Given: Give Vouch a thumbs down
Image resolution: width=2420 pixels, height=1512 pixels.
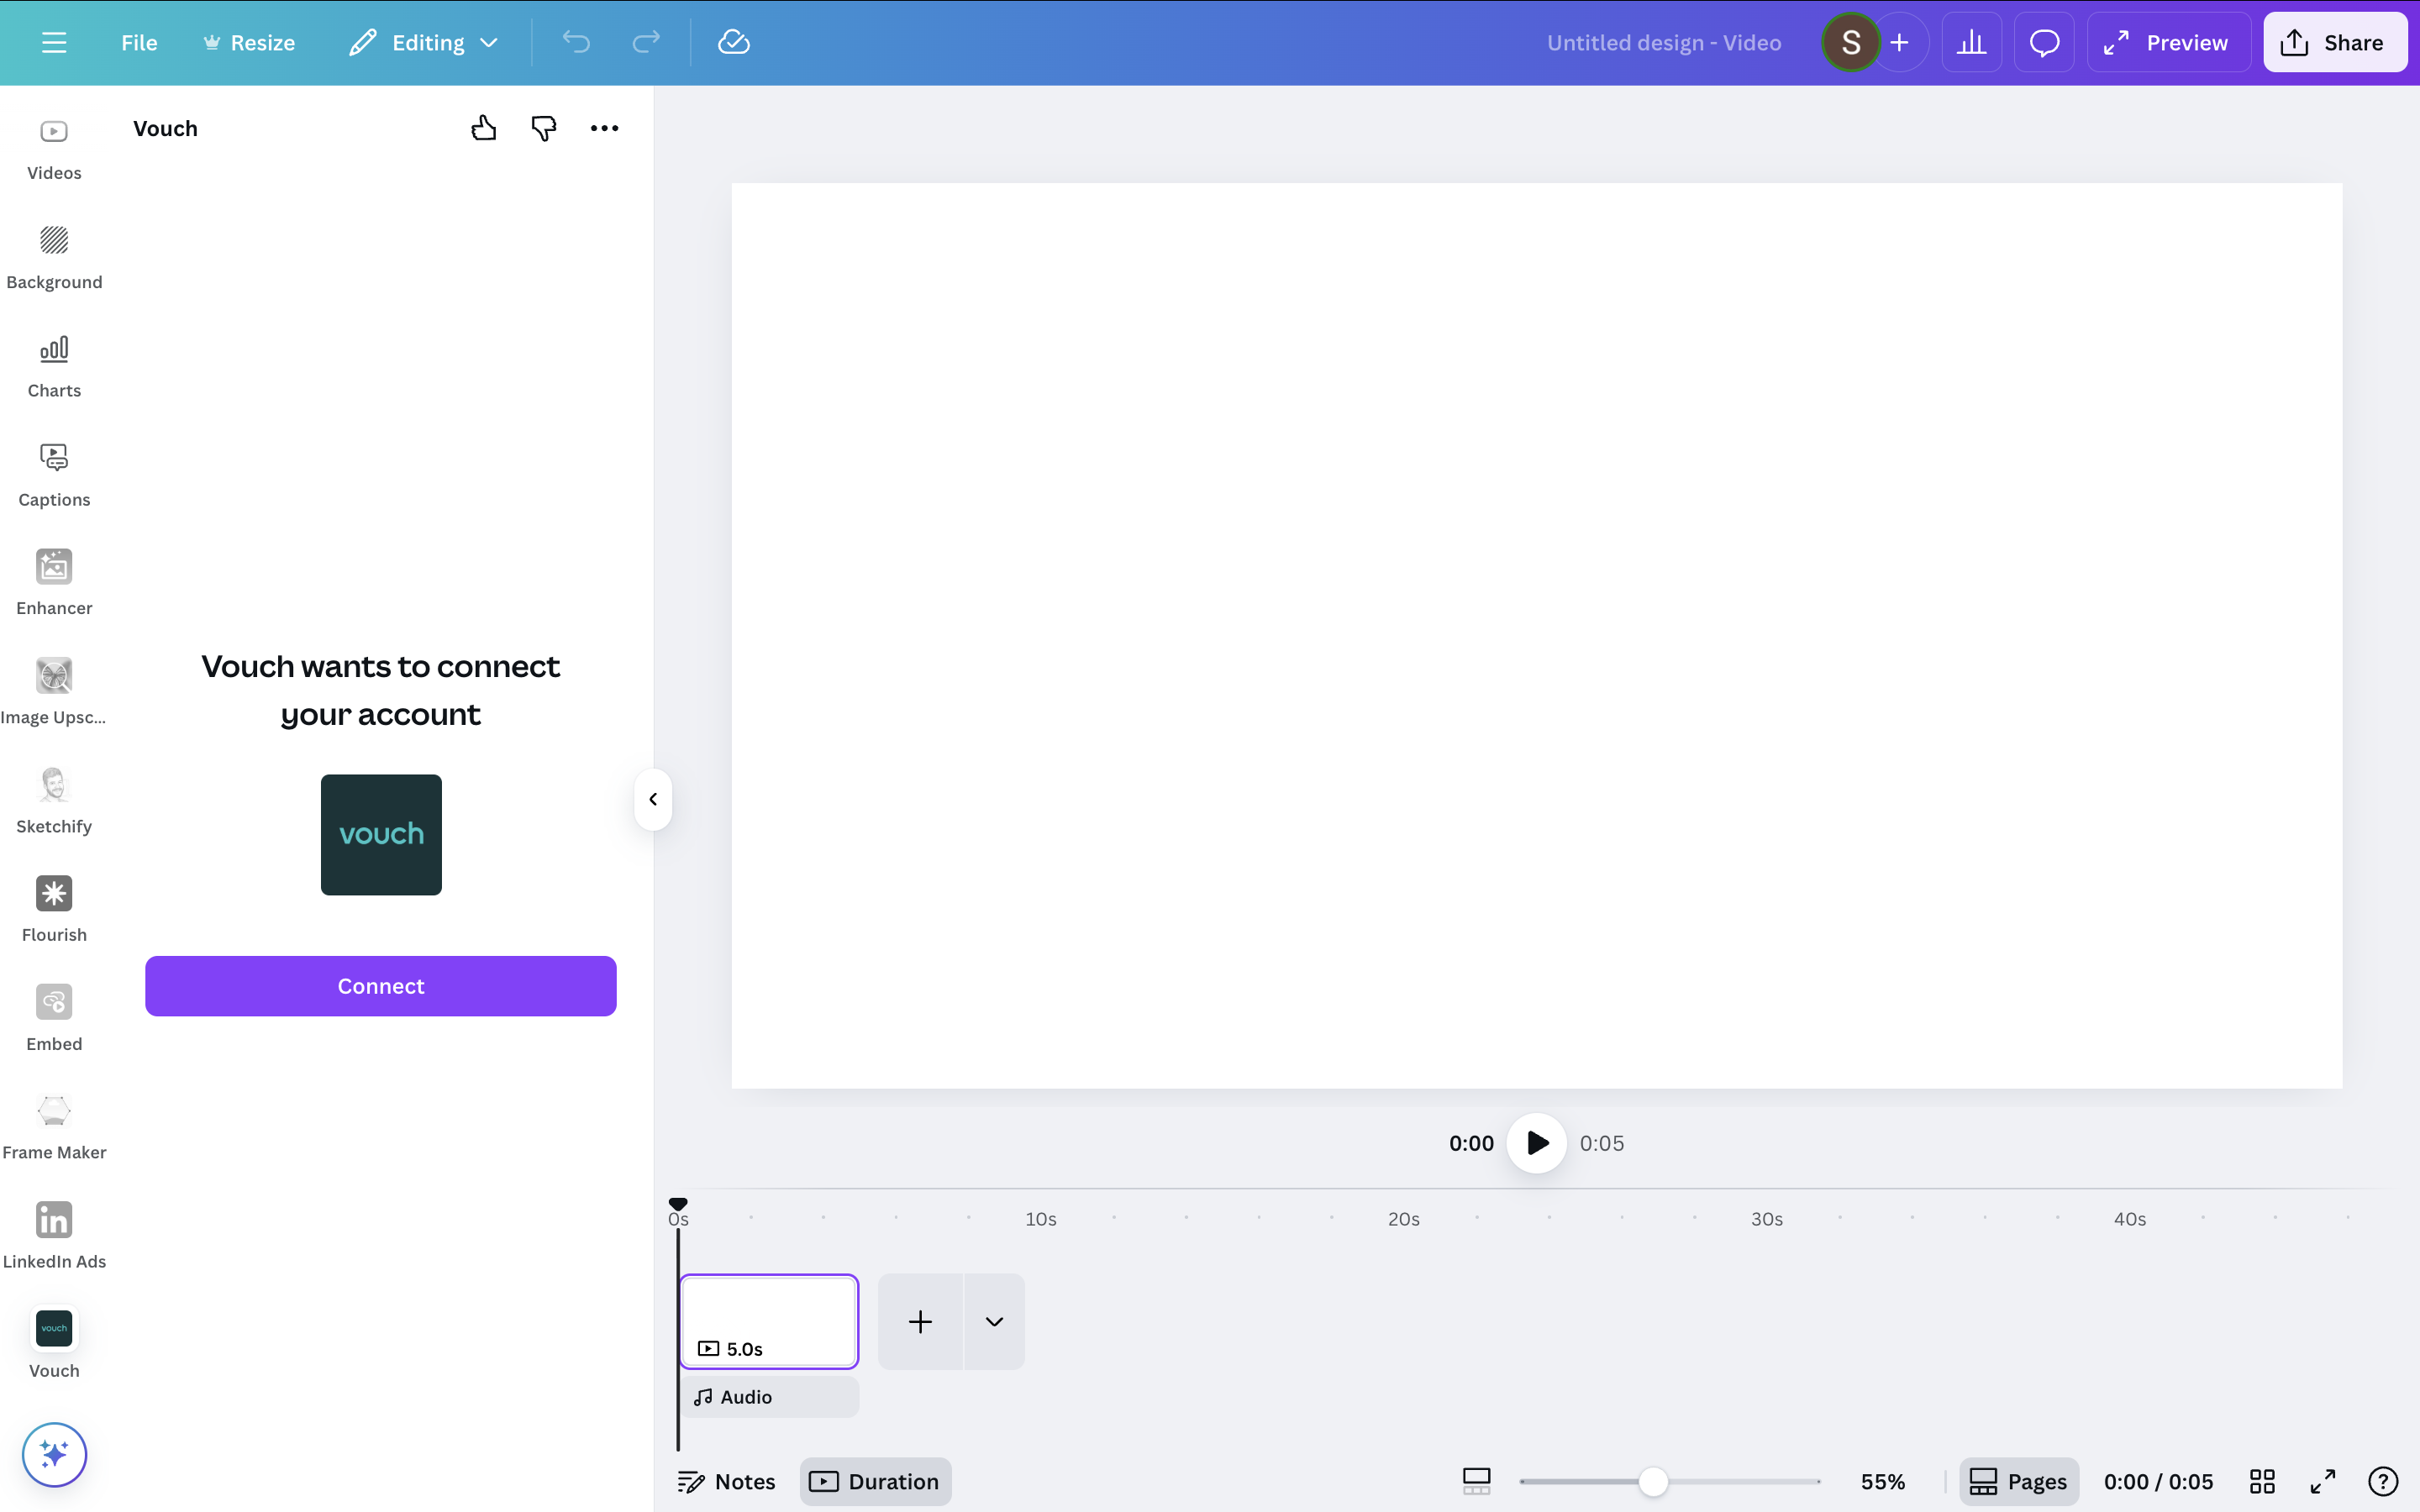Looking at the screenshot, I should coord(544,128).
